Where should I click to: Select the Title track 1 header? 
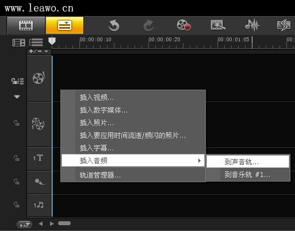39,159
